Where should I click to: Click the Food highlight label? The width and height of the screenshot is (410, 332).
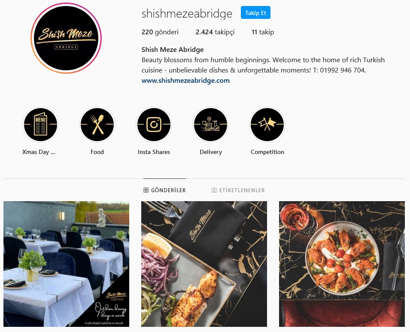coord(97,152)
